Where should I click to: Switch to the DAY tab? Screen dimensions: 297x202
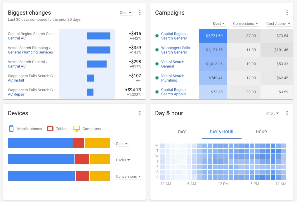182,132
